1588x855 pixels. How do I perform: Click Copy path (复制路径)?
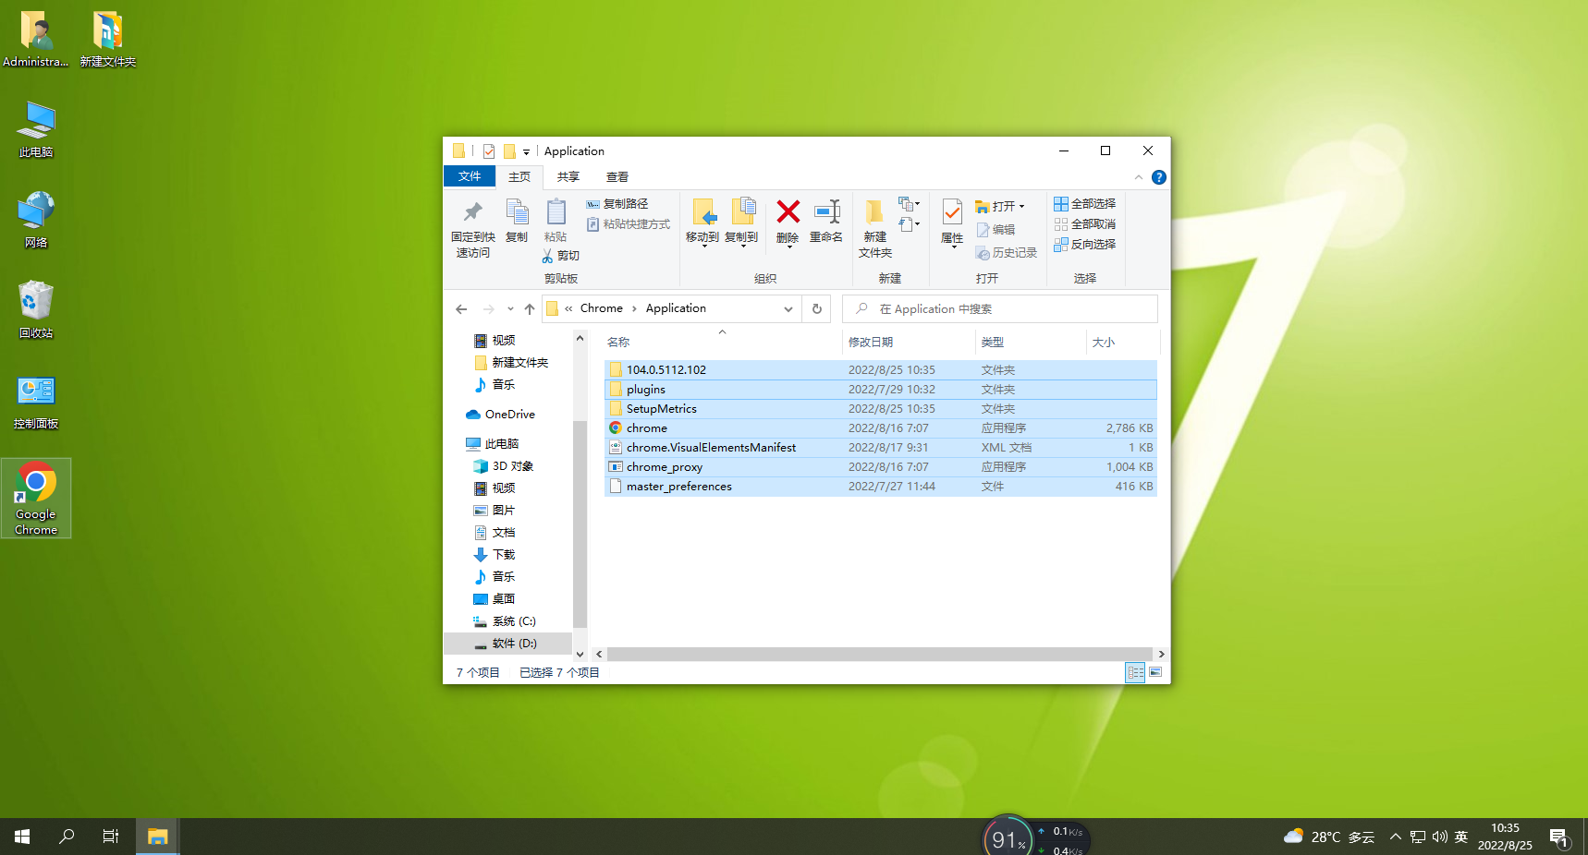coord(617,204)
